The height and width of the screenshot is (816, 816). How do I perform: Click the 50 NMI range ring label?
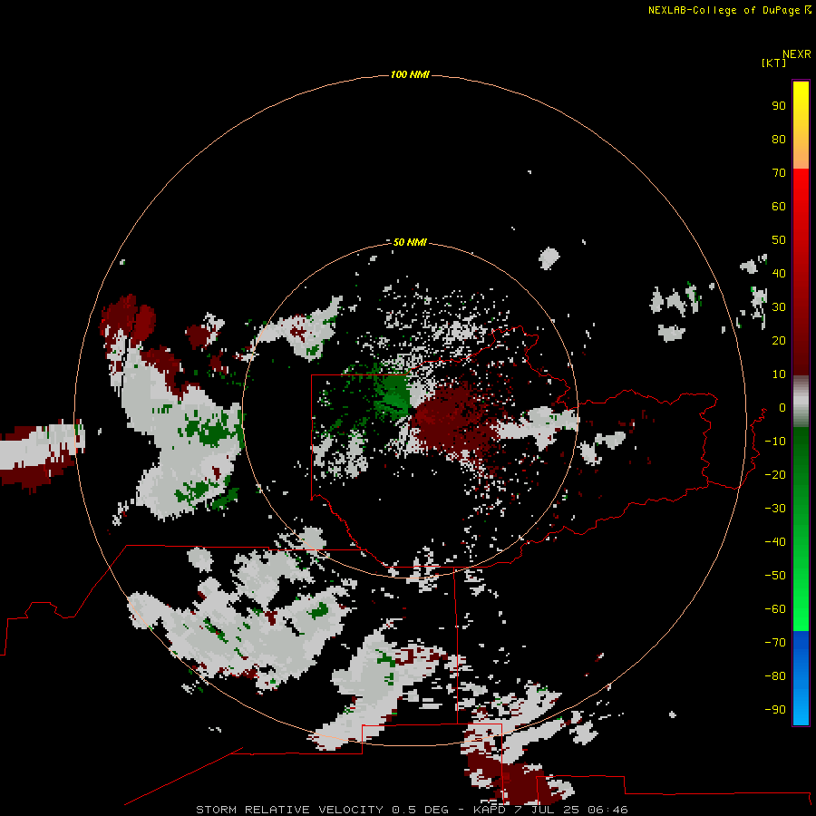click(x=410, y=242)
